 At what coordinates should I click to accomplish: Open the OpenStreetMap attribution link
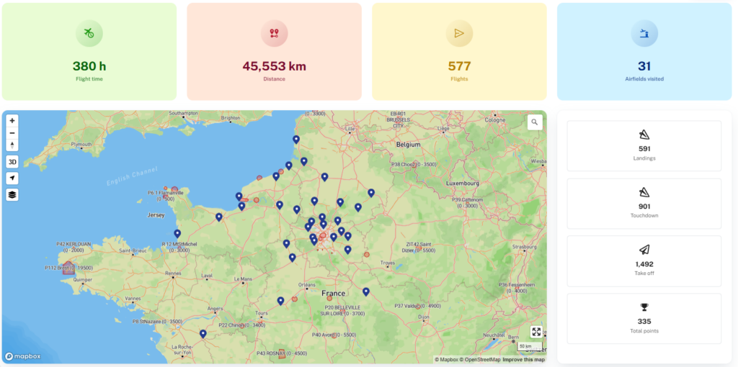tap(481, 359)
